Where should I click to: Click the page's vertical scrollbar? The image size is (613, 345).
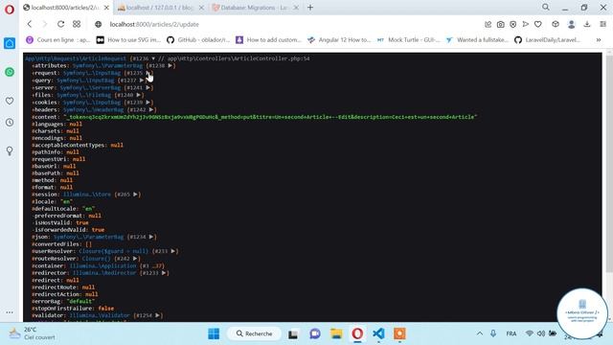609,164
